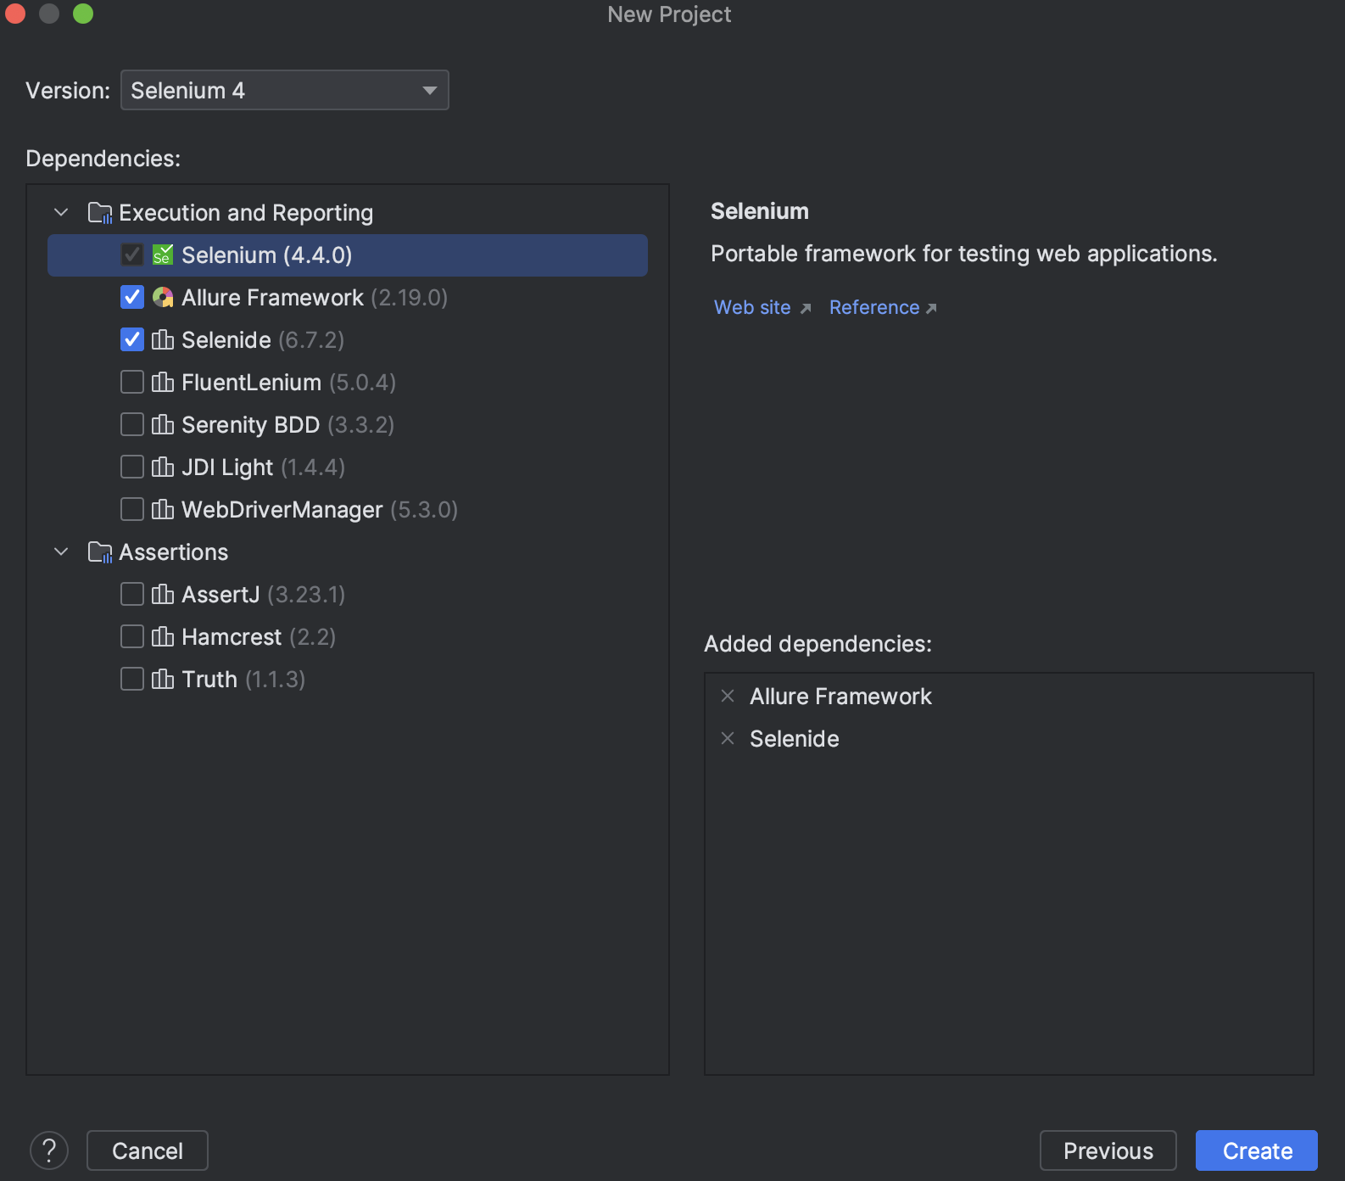Click the Assertions folder icon

point(100,552)
